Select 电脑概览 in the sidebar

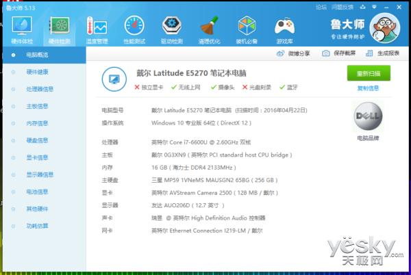point(45,55)
